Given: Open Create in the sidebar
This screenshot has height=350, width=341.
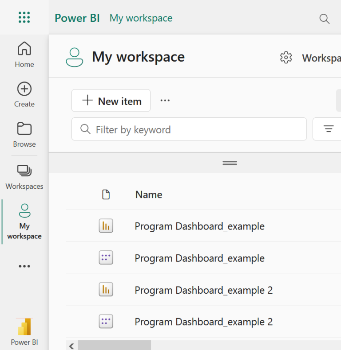Looking at the screenshot, I should (24, 95).
